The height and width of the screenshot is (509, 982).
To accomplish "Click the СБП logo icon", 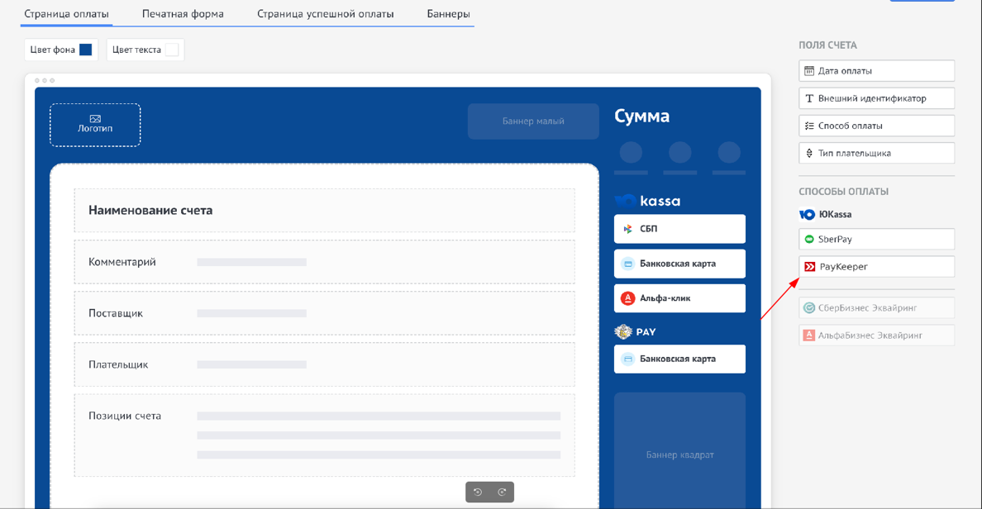I will coord(627,229).
